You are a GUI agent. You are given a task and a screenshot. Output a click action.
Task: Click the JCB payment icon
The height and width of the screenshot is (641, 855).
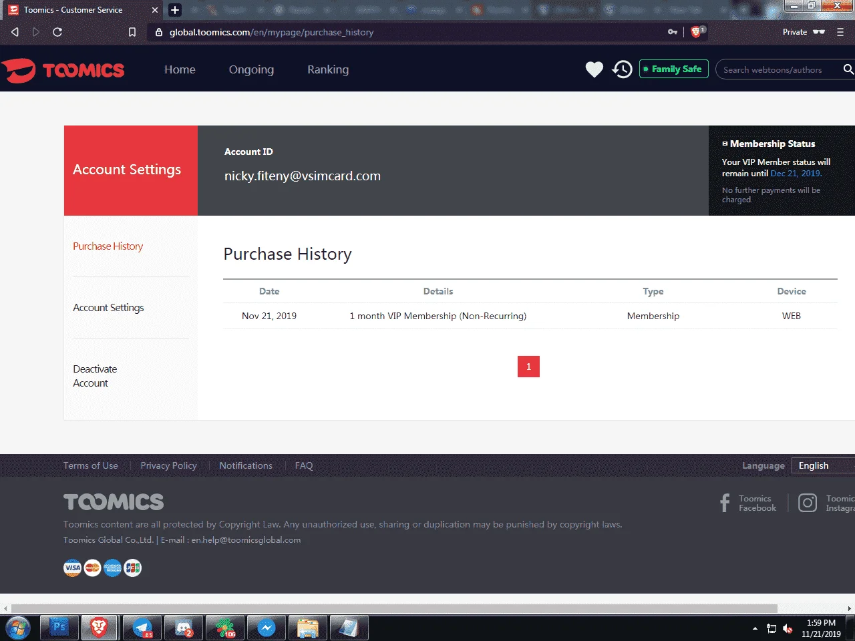point(133,568)
